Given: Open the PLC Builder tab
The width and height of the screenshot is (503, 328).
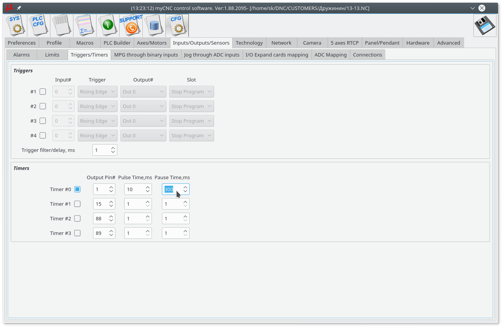Looking at the screenshot, I should click(117, 43).
